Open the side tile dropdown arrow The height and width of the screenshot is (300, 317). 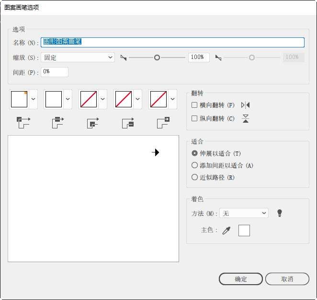[68, 99]
